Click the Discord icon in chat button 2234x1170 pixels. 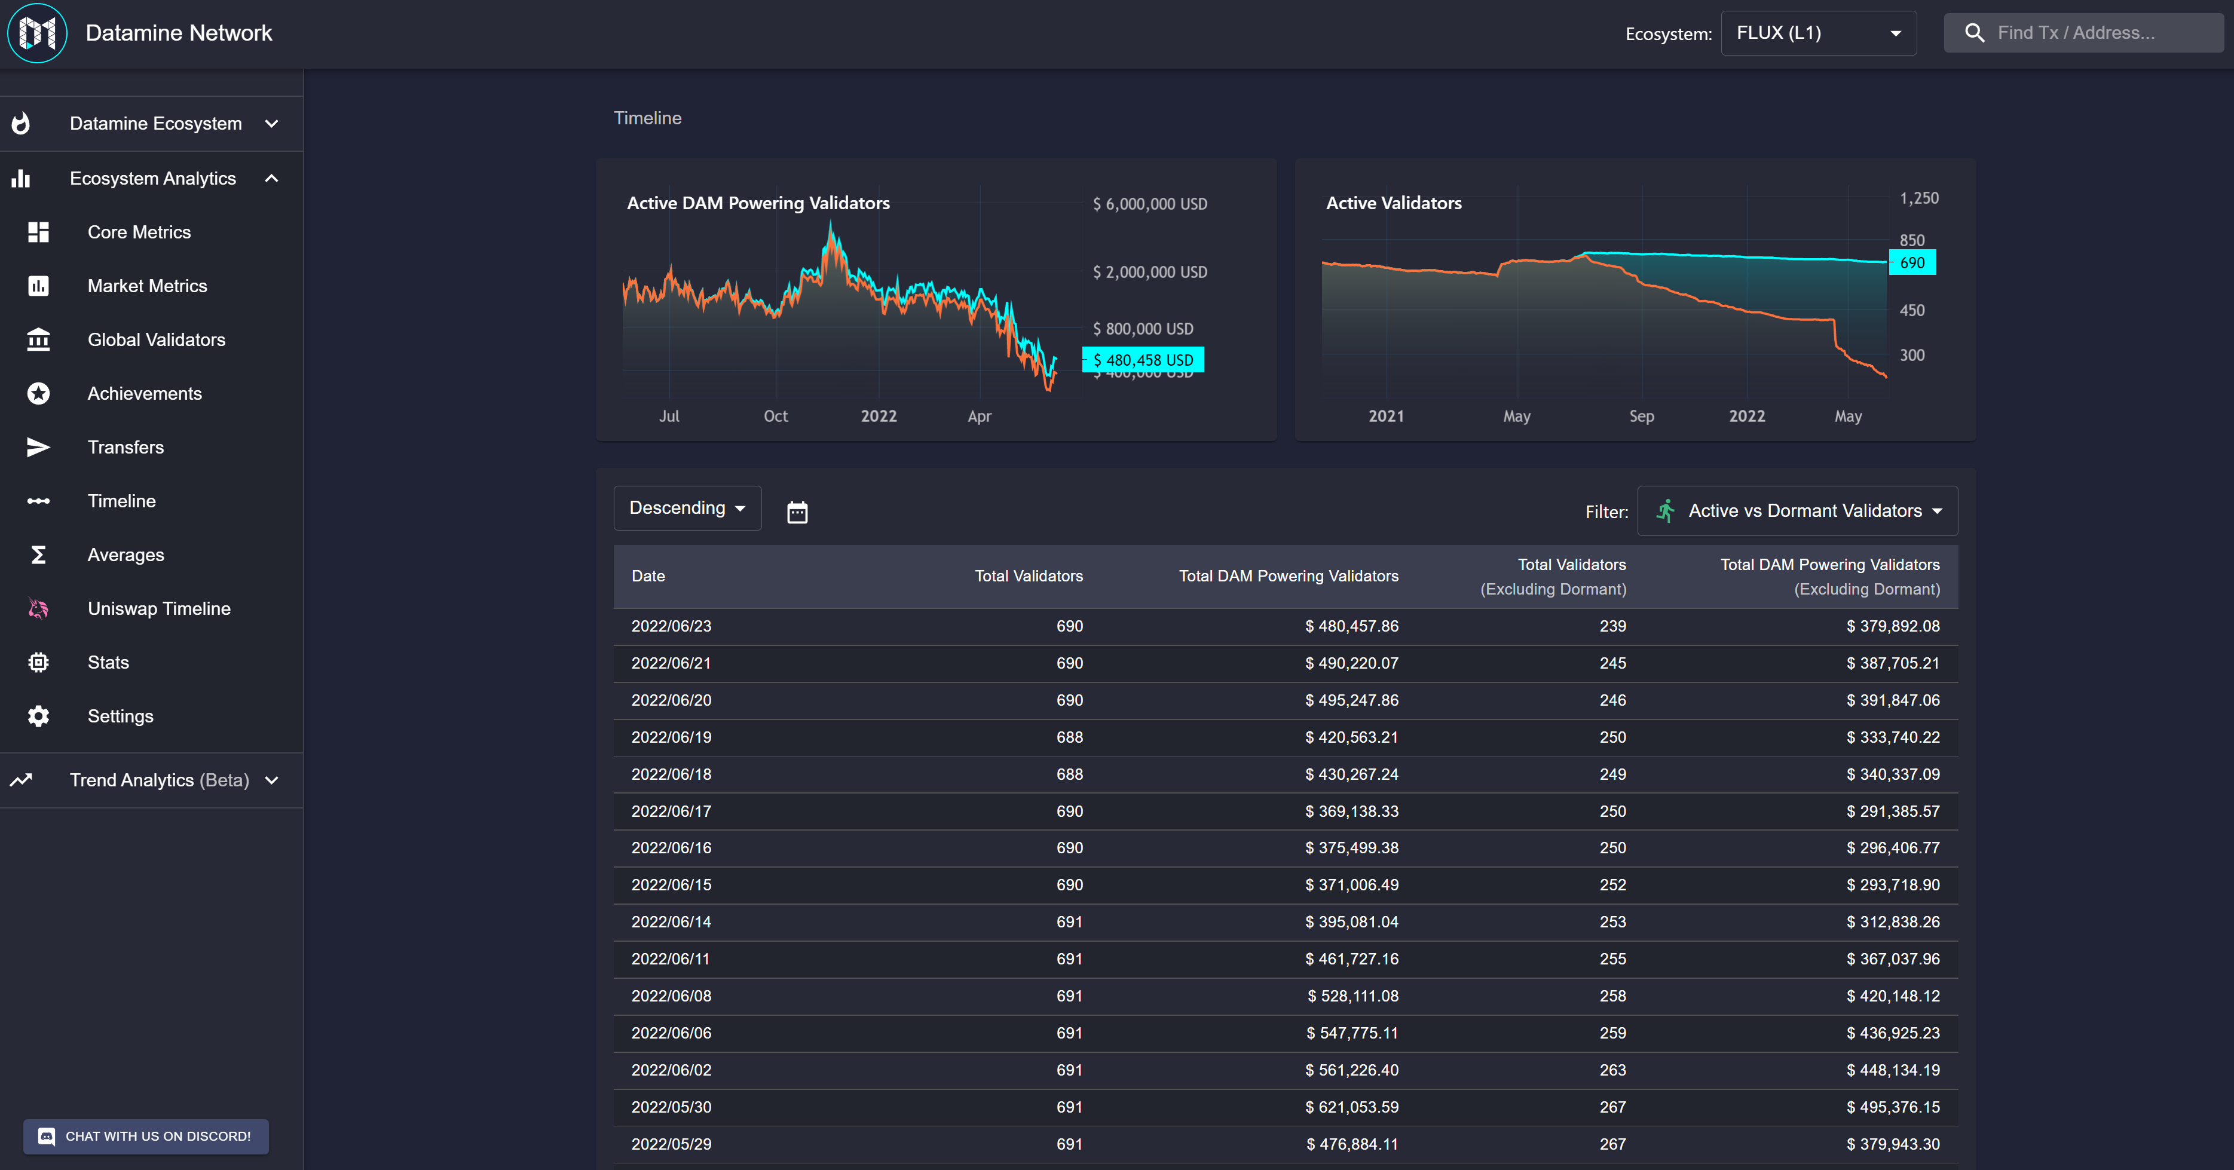tap(47, 1136)
